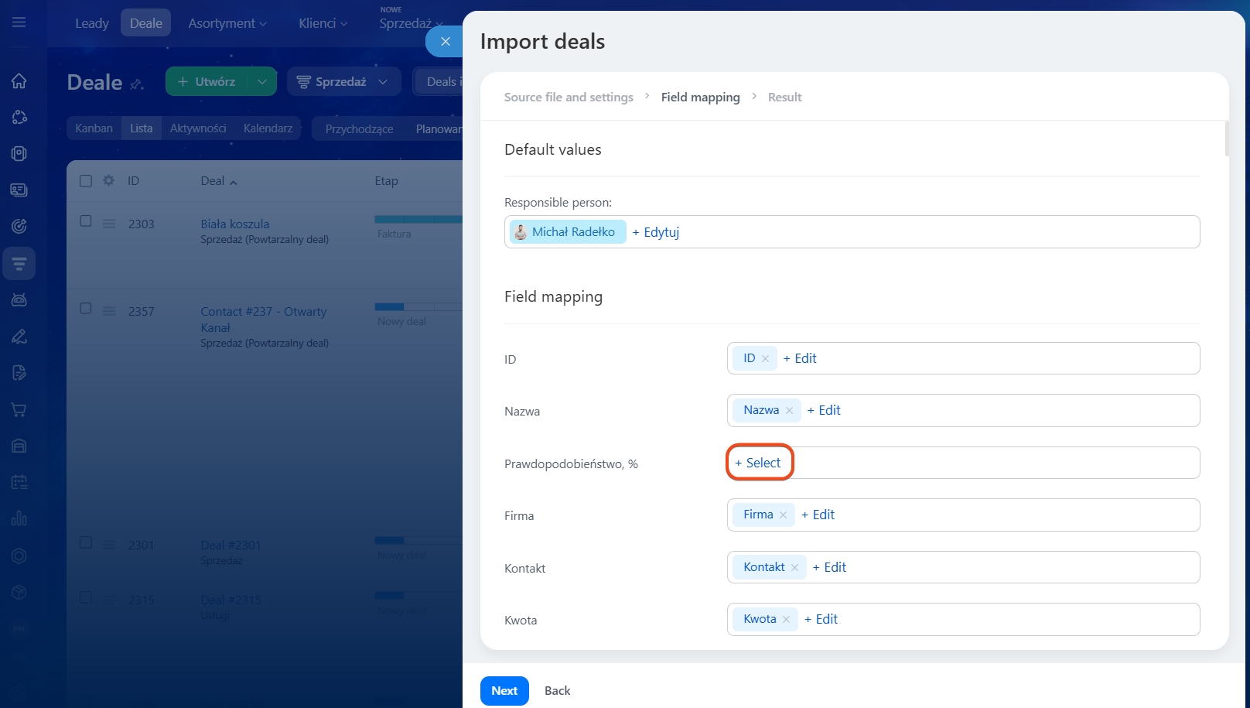Tick the select-all deals checkbox
This screenshot has width=1250, height=708.
point(86,180)
